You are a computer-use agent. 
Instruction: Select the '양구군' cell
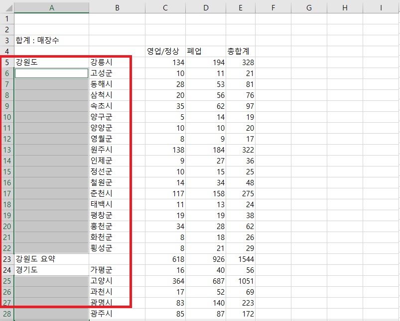pyautogui.click(x=117, y=117)
